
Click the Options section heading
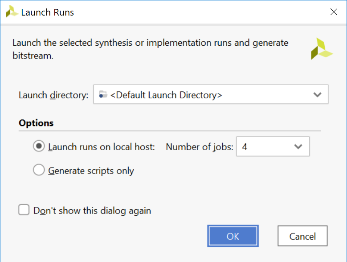coord(36,123)
